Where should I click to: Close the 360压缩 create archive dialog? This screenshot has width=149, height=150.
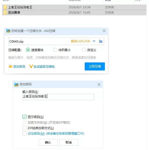click(104, 31)
